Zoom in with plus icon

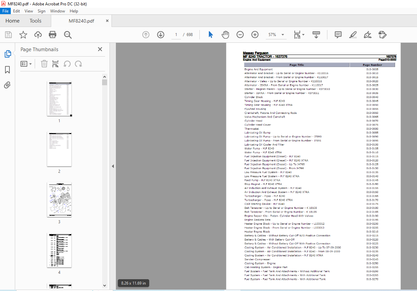(x=255, y=35)
